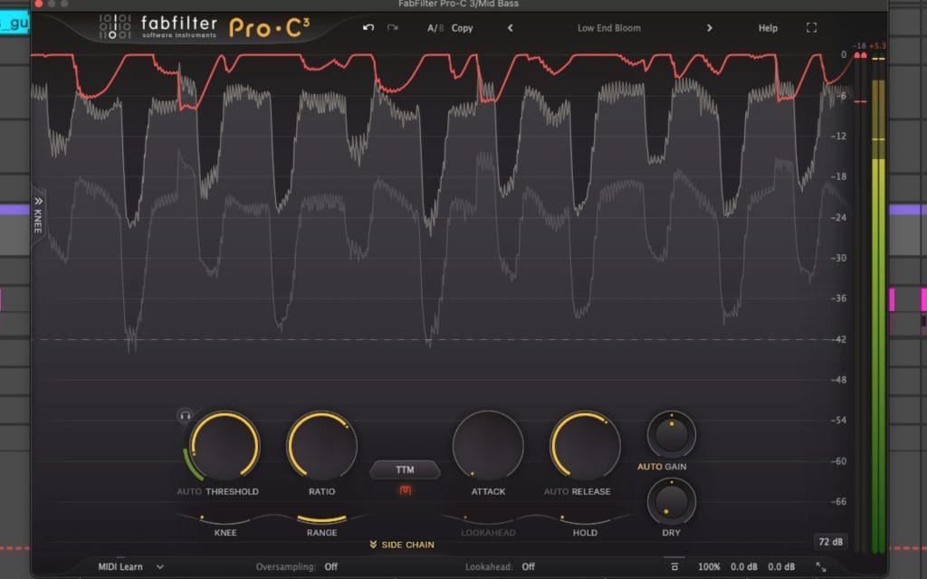The height and width of the screenshot is (579, 927).
Task: Toggle A/B state comparison
Action: point(435,28)
